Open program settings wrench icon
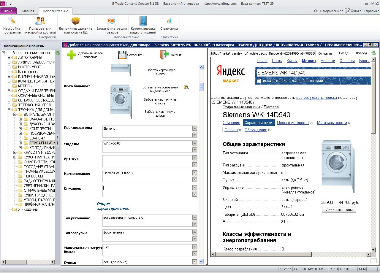This screenshot has width=380, height=273. tap(12, 20)
